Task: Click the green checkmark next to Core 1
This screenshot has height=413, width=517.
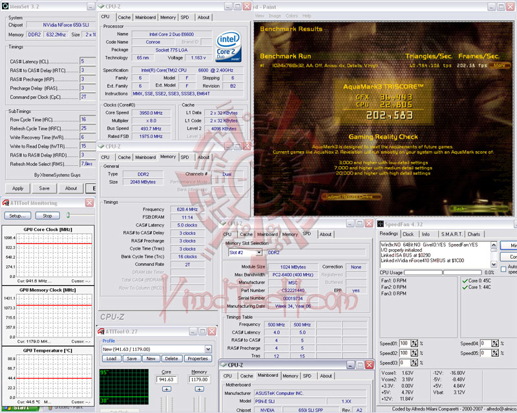Action: [x=465, y=287]
